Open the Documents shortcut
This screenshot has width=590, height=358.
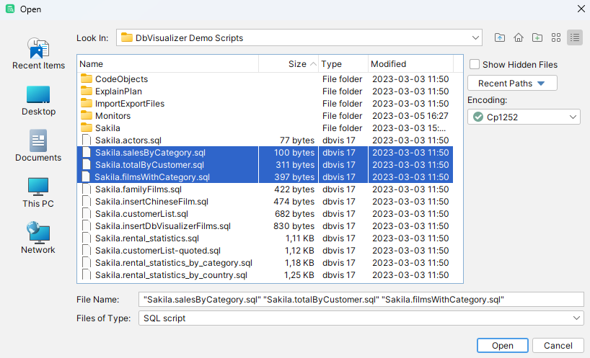(x=38, y=146)
